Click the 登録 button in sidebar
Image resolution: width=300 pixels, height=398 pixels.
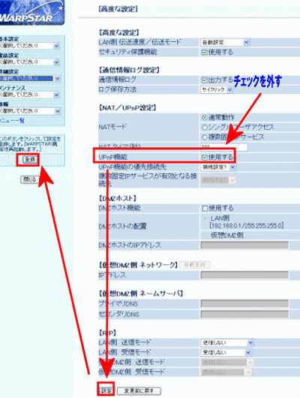(30, 160)
